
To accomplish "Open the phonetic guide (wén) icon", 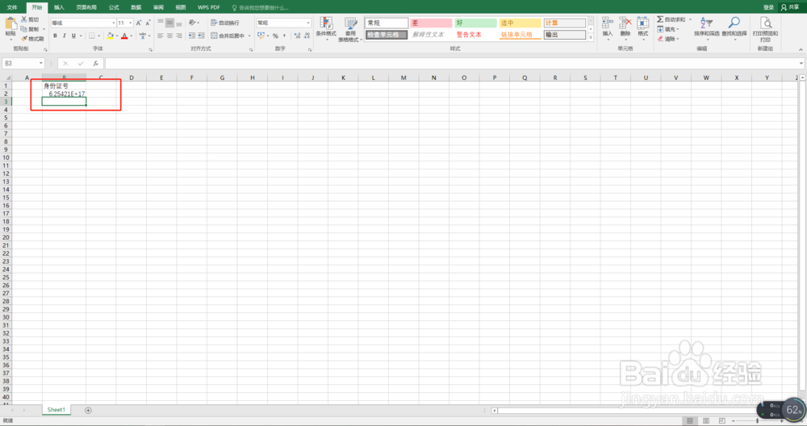I will pos(143,35).
